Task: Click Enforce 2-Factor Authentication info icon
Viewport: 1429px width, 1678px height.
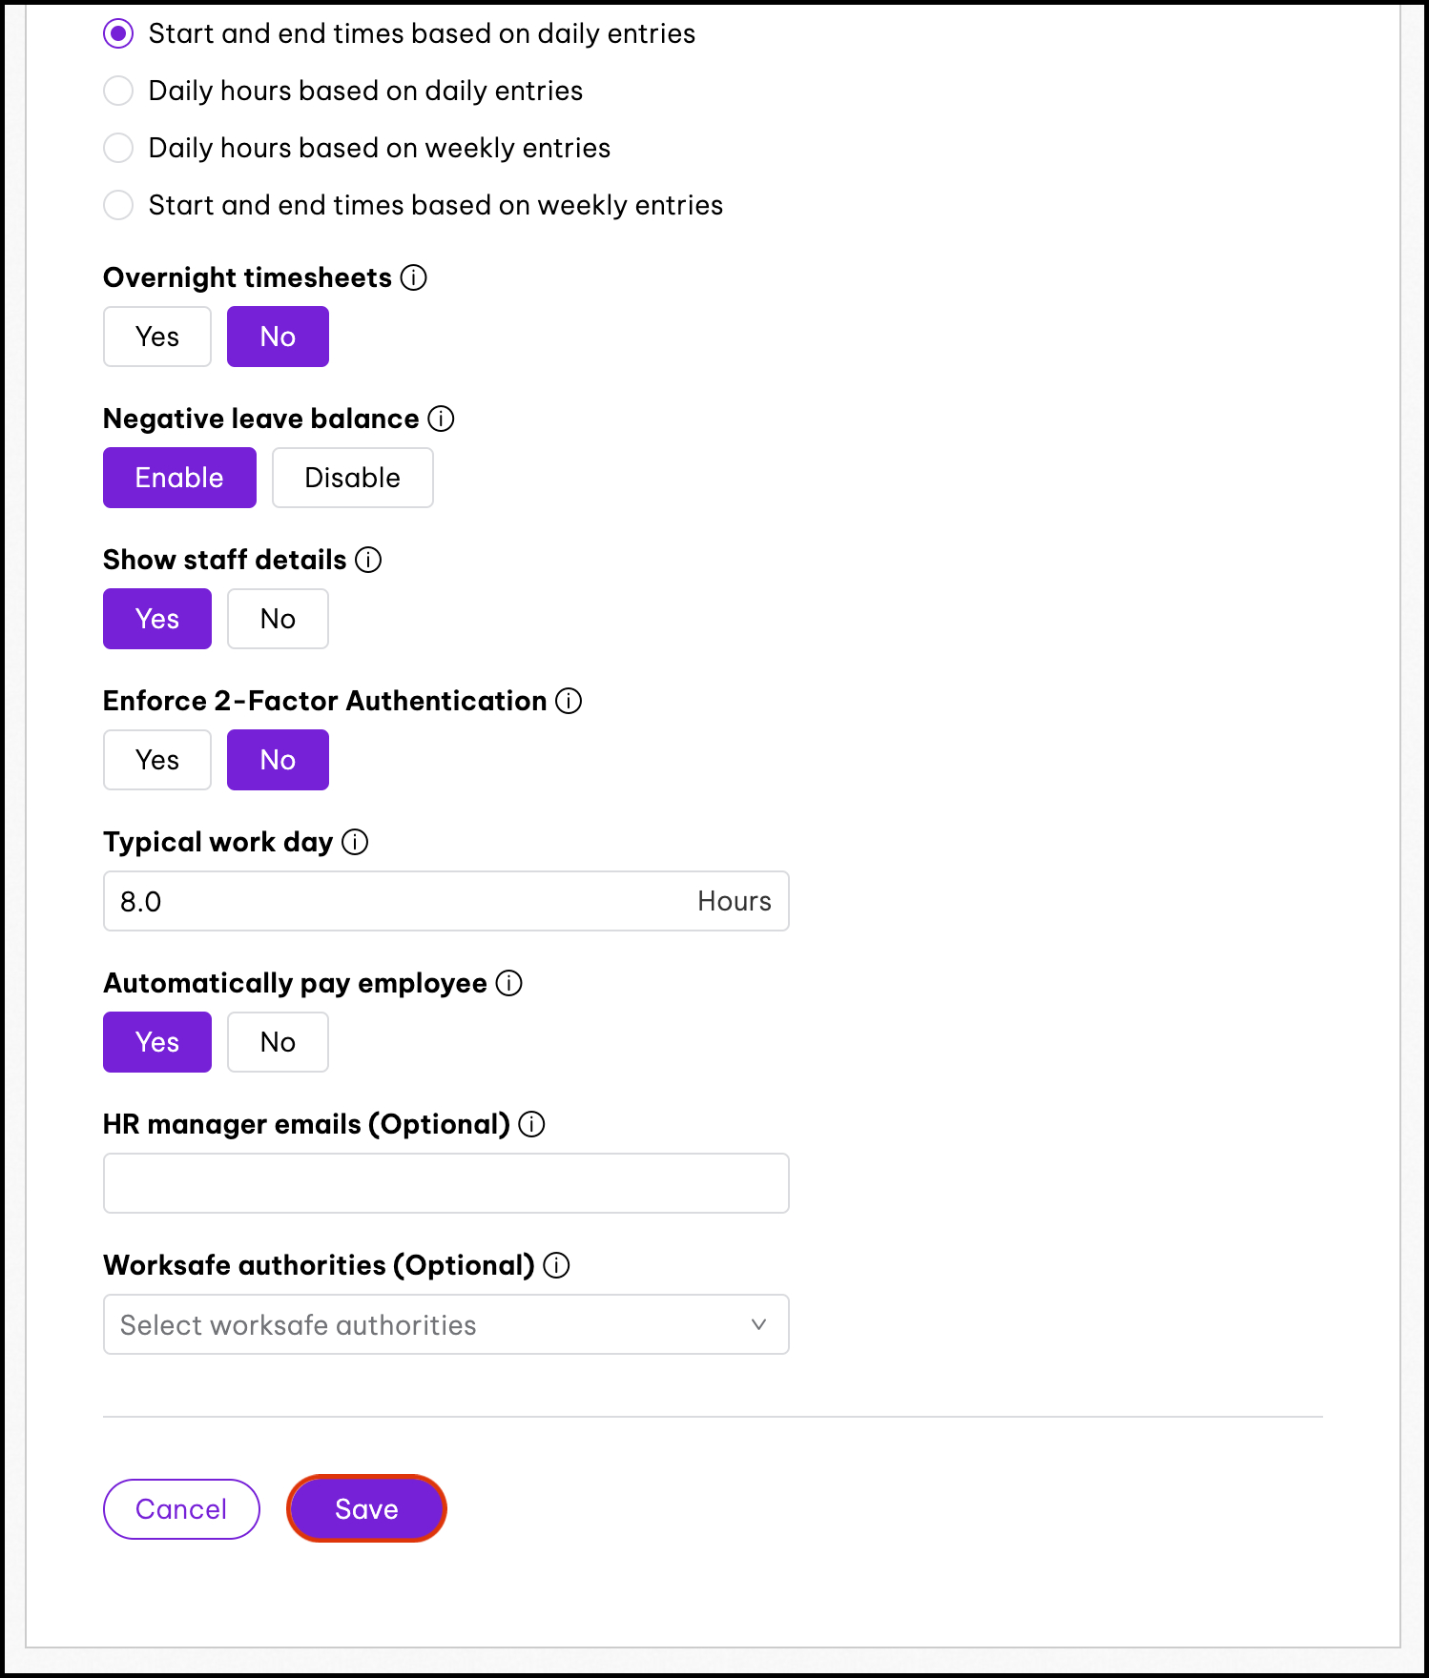Action: pos(569,701)
